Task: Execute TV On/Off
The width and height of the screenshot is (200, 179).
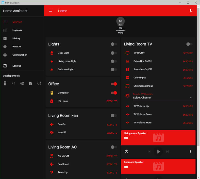Action: pyautogui.click(x=188, y=53)
